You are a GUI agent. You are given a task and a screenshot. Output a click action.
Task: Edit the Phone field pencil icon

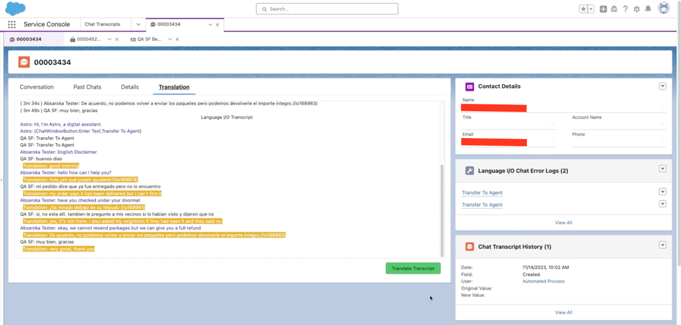click(x=662, y=142)
